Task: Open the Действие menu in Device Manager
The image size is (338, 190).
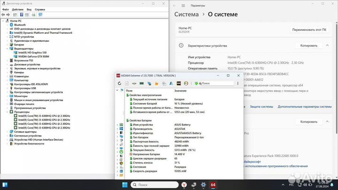Action: pos(16,9)
